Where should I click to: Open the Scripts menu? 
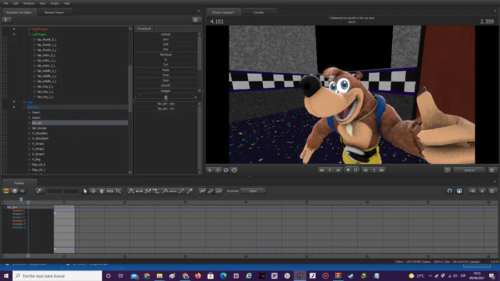tap(54, 3)
